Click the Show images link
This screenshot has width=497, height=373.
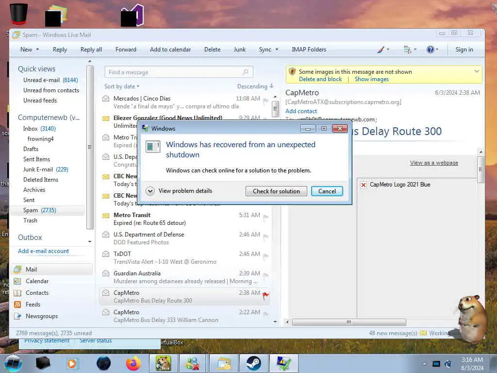tap(371, 79)
